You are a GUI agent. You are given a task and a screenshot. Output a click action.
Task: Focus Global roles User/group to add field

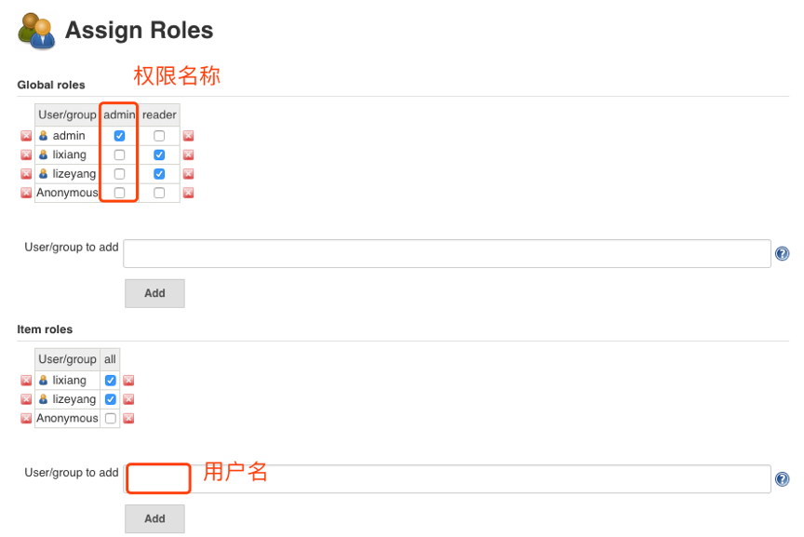click(x=447, y=253)
